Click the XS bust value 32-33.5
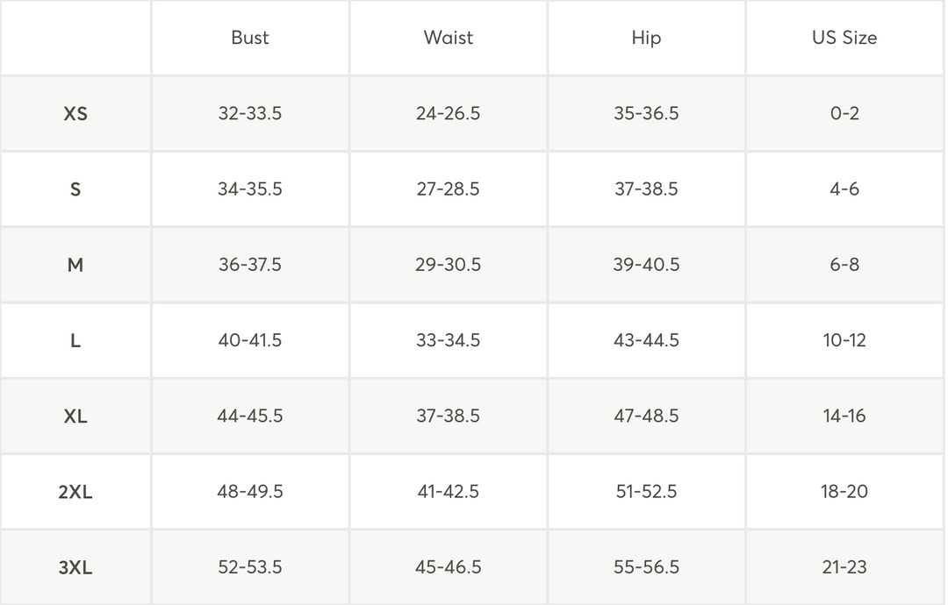948x605 pixels. click(x=249, y=113)
